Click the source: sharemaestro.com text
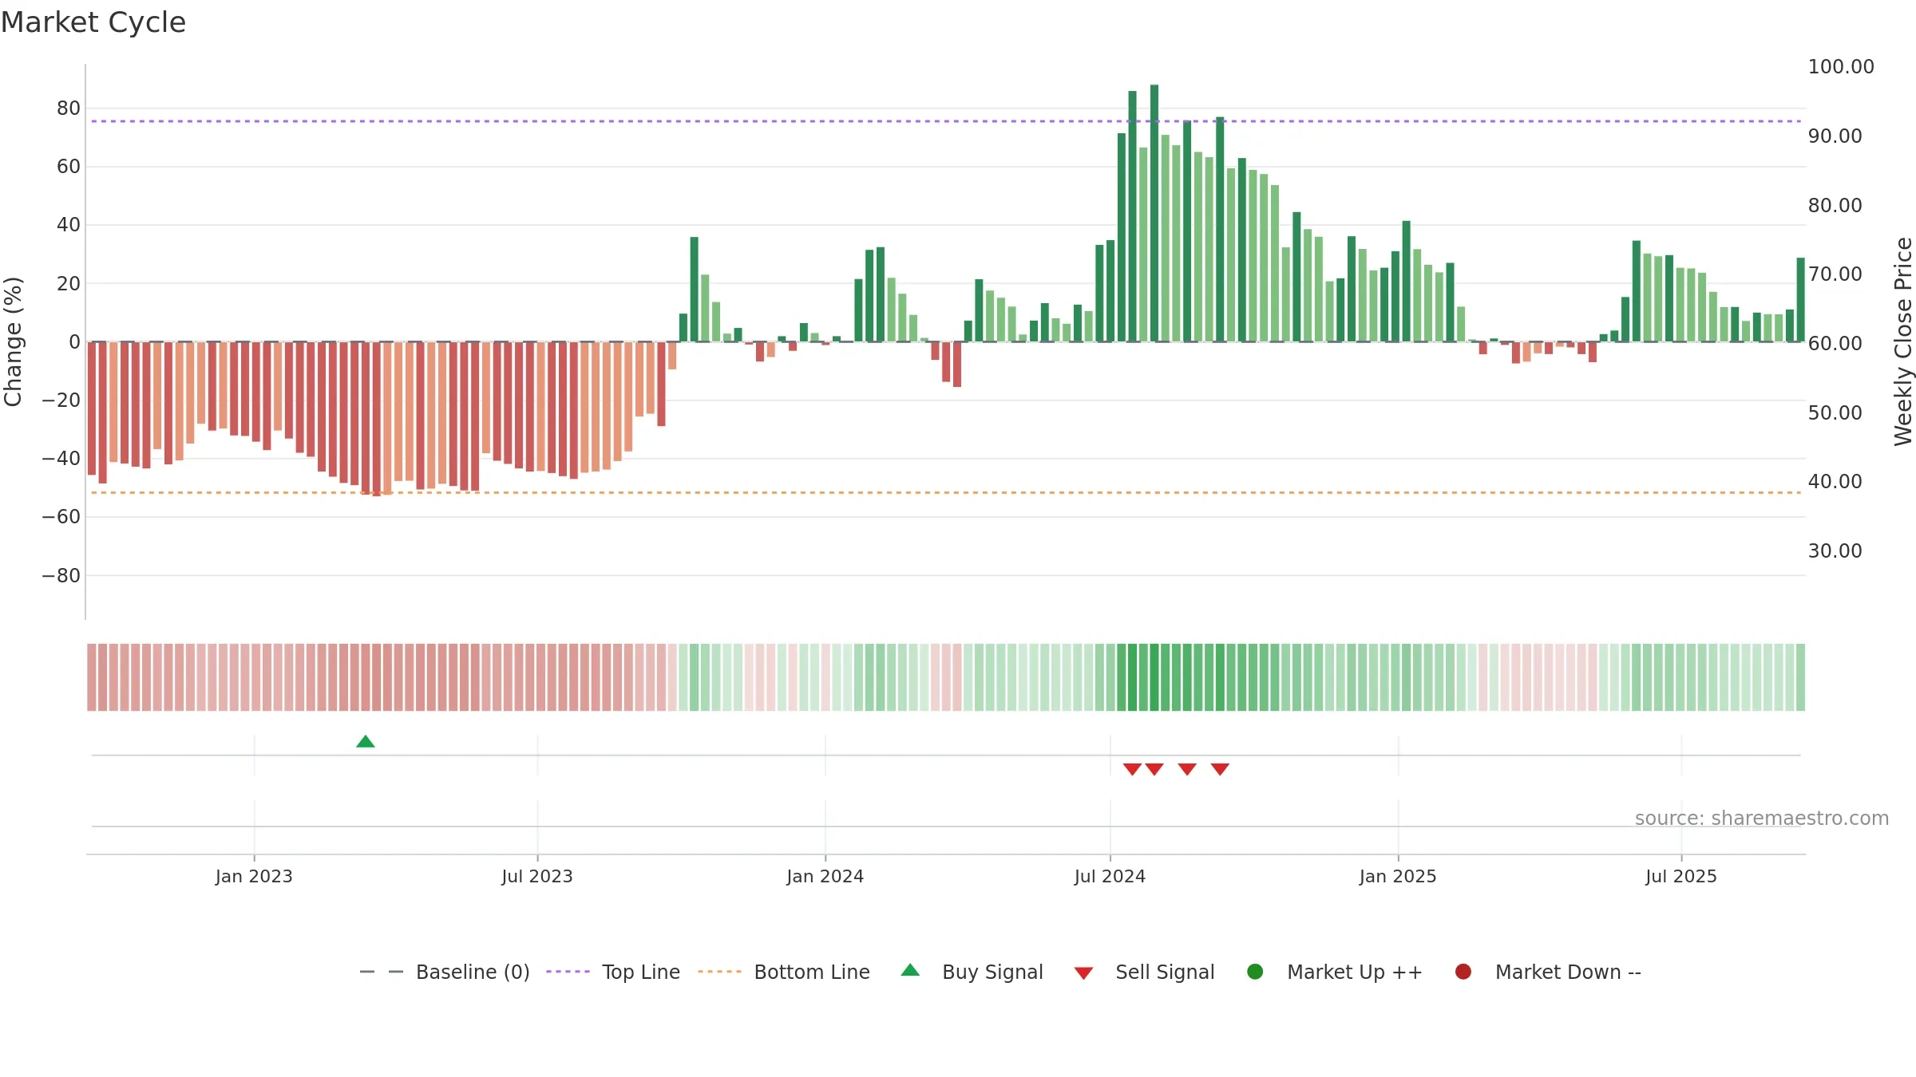The height and width of the screenshot is (1077, 1916). 1762,819
